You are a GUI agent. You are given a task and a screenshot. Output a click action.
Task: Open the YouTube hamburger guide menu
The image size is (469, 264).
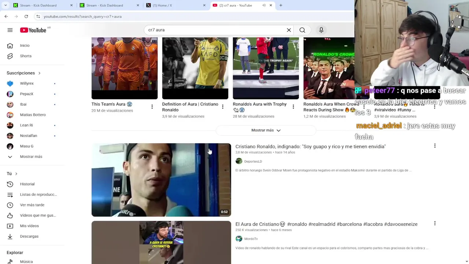tap(10, 30)
